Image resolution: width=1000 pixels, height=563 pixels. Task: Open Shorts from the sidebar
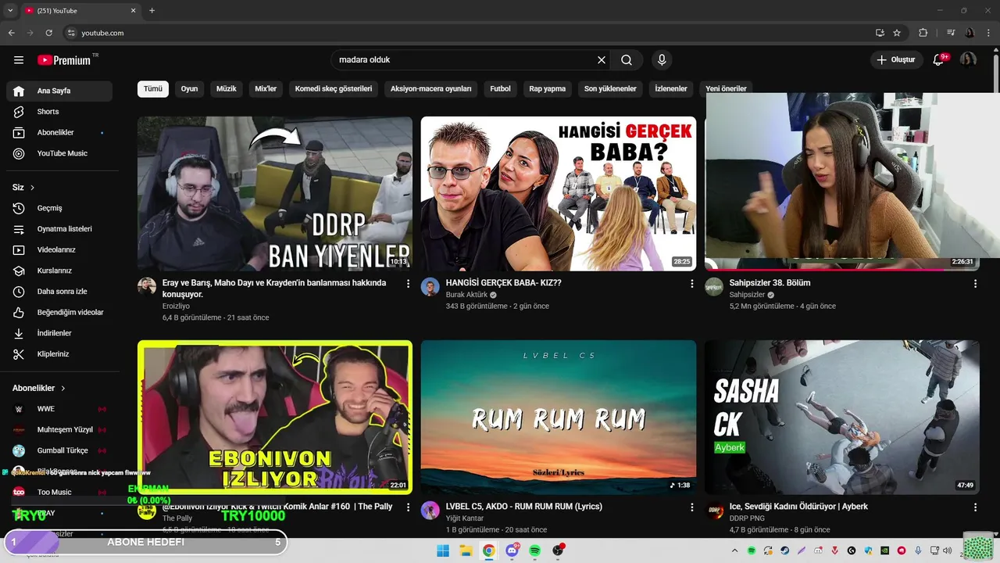[59, 112]
